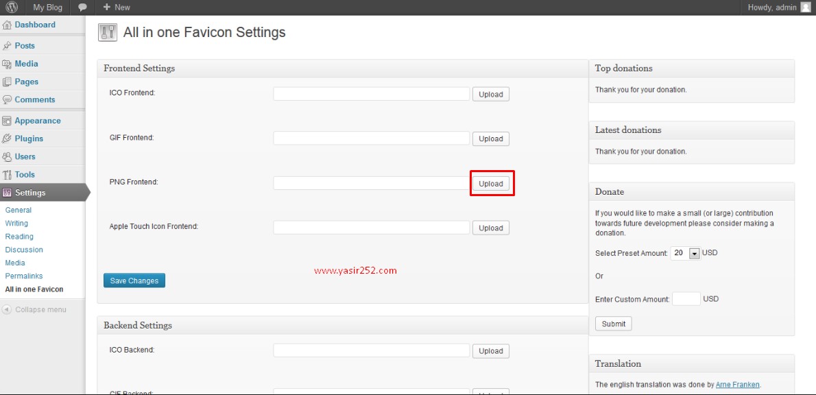Viewport: 816px width, 395px height.
Task: Open the Select Preset Amount dropdown
Action: [685, 252]
